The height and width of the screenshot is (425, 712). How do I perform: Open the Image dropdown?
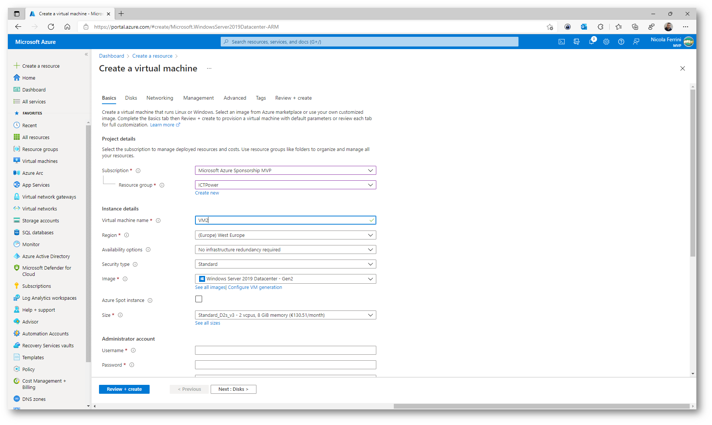tap(285, 278)
